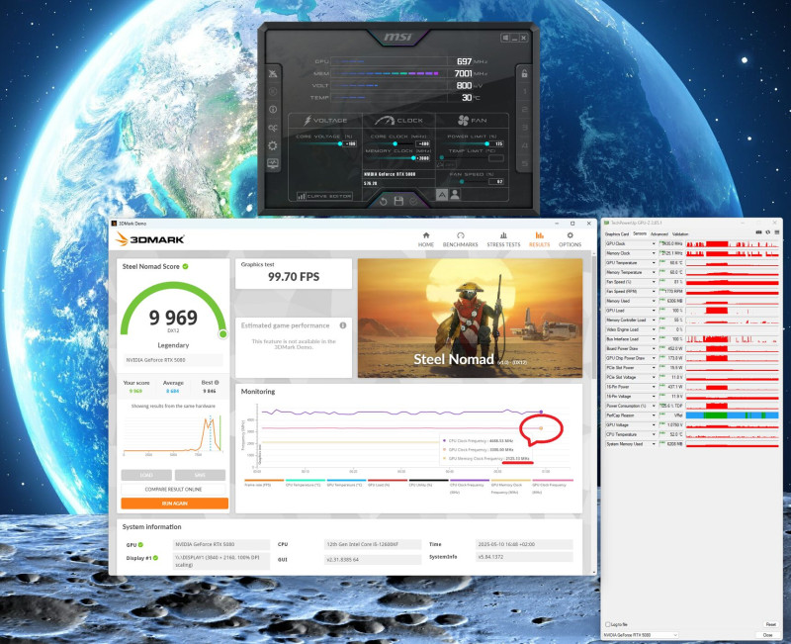The image size is (791, 644).
Task: Click the Reset button in GPU-Z
Action: pos(770,625)
